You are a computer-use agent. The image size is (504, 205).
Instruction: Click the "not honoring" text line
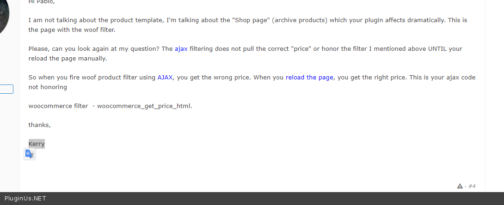(x=48, y=87)
